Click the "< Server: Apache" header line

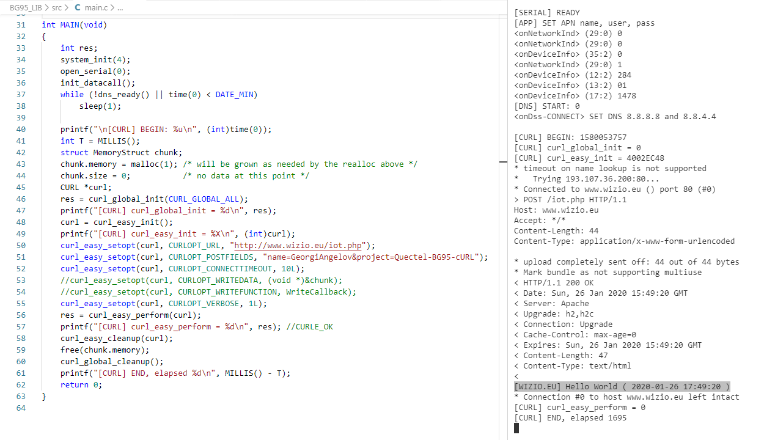coord(552,304)
